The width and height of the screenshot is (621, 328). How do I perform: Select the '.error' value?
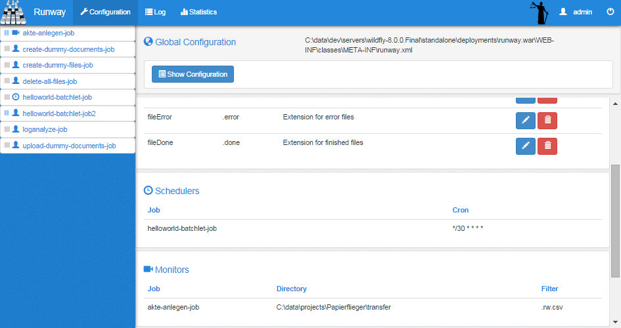pos(231,117)
